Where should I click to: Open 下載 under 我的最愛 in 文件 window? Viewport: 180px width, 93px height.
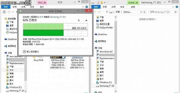click(x=10, y=22)
